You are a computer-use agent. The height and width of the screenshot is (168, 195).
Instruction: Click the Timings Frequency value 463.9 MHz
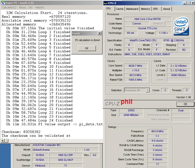[158, 131]
